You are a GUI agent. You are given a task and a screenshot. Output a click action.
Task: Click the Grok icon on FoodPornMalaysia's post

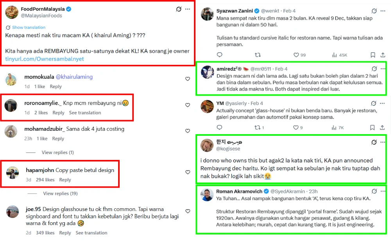coord(179,9)
